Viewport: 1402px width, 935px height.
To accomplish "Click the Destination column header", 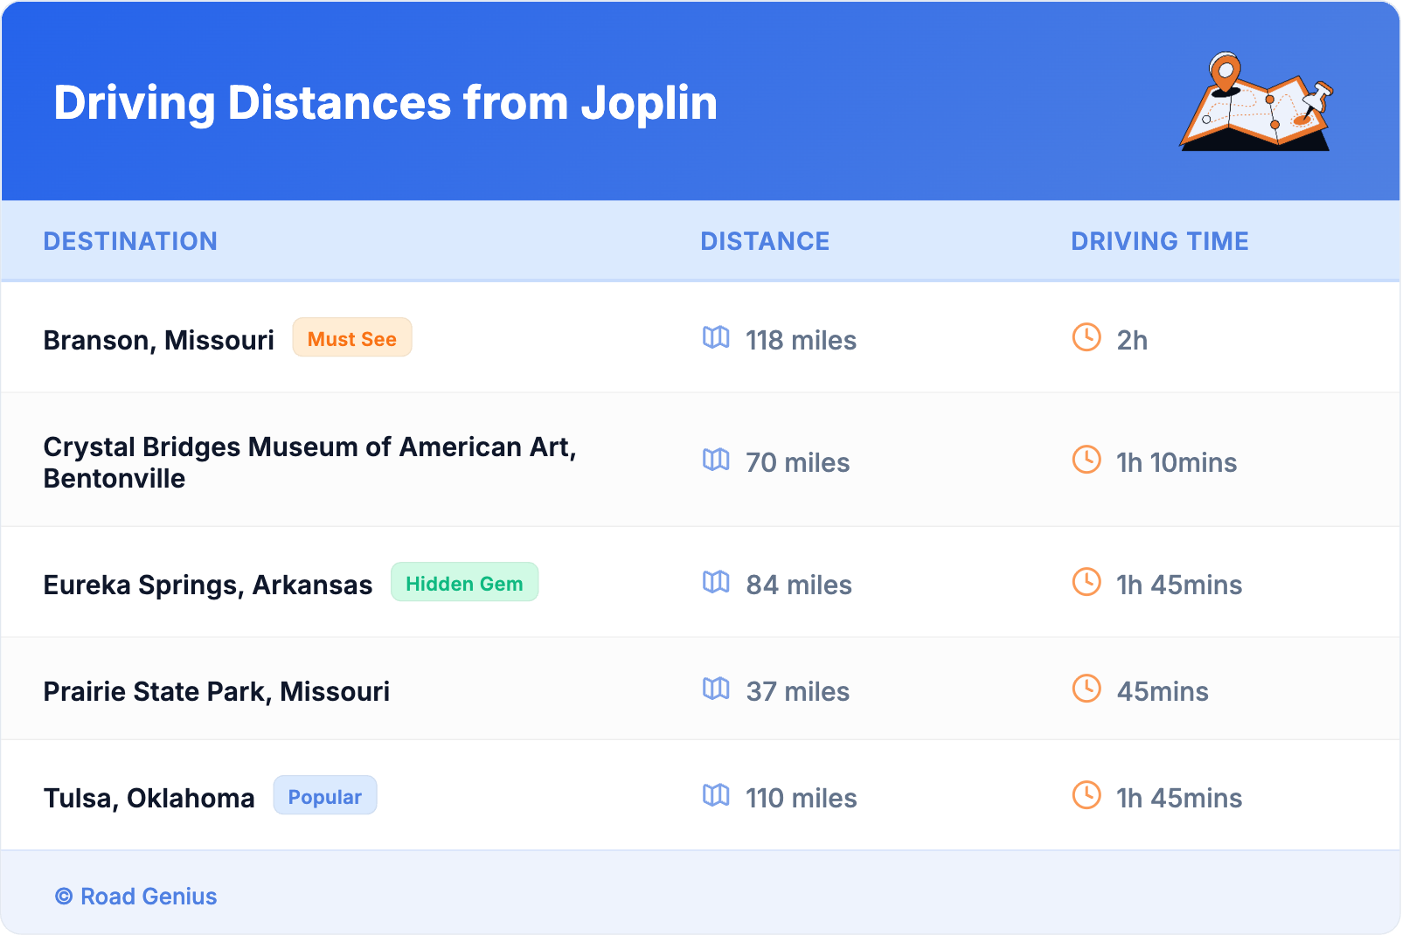I will (130, 241).
